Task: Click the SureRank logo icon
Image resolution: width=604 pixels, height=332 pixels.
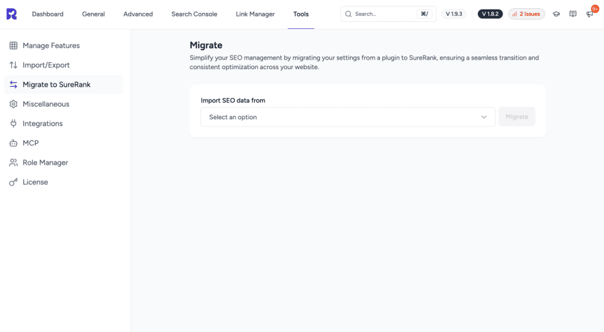Action: [12, 14]
